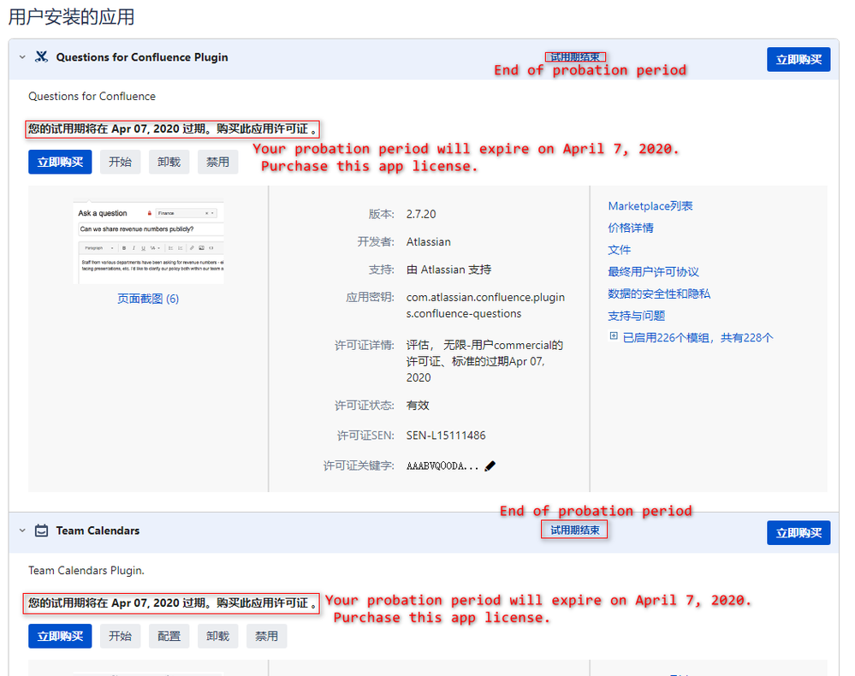The width and height of the screenshot is (855, 676).
Task: Select the 有效 license status value
Action: [x=418, y=406]
